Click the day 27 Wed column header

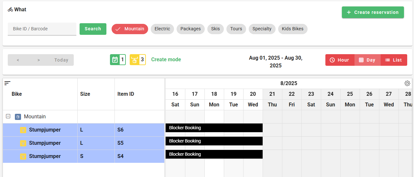point(389,99)
